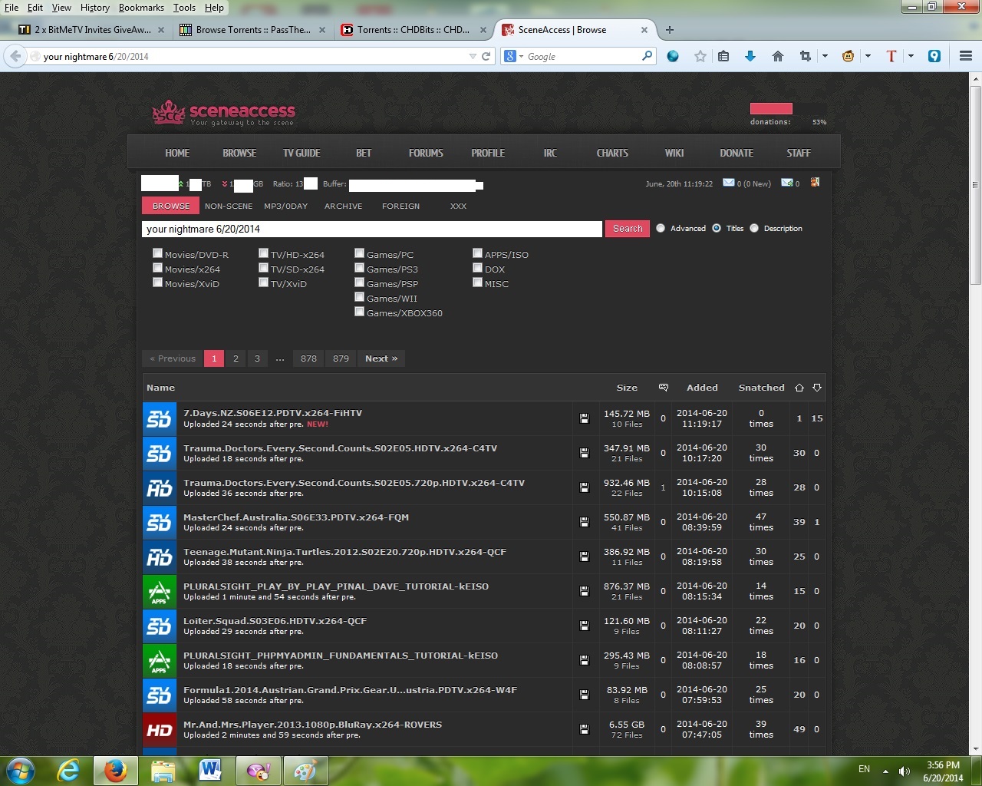Enable the Games/XBOX360 checkbox
The height and width of the screenshot is (786, 982).
pos(359,312)
